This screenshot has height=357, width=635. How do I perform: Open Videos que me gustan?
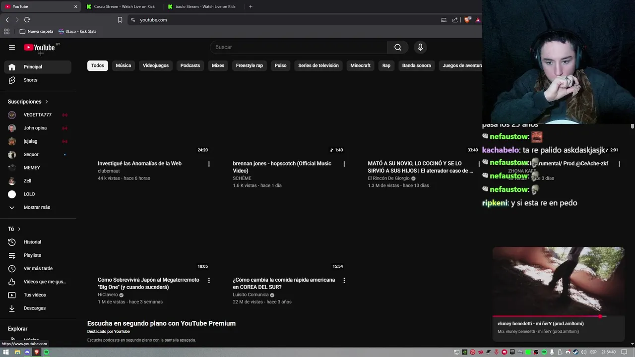click(x=38, y=282)
